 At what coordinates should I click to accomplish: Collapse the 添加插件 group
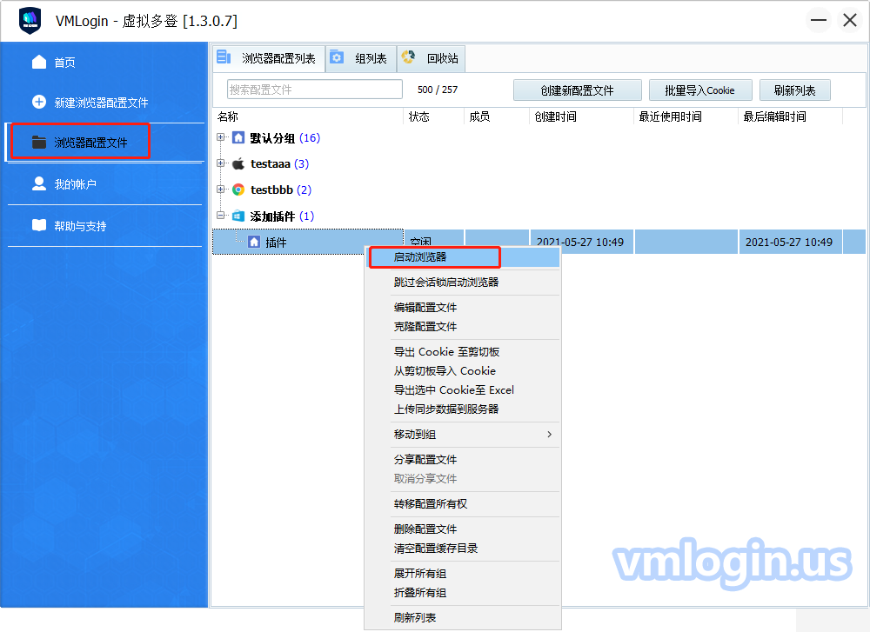[x=221, y=216]
